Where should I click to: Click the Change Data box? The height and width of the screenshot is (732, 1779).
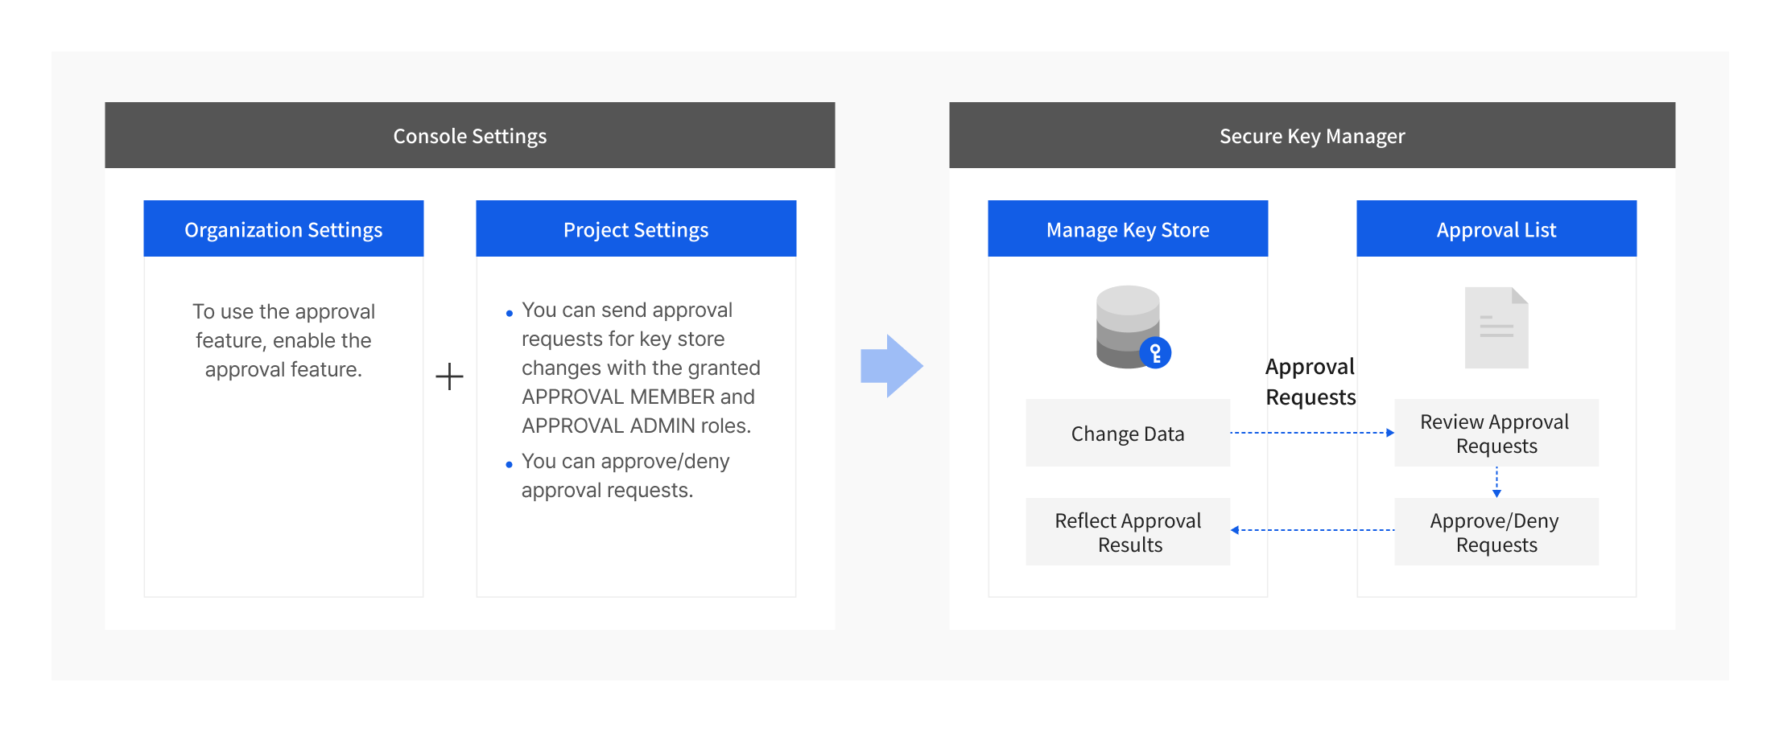click(x=1128, y=433)
